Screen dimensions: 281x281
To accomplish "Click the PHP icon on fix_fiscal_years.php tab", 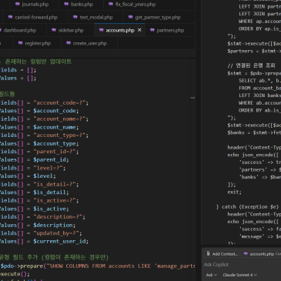I will (x=111, y=4).
